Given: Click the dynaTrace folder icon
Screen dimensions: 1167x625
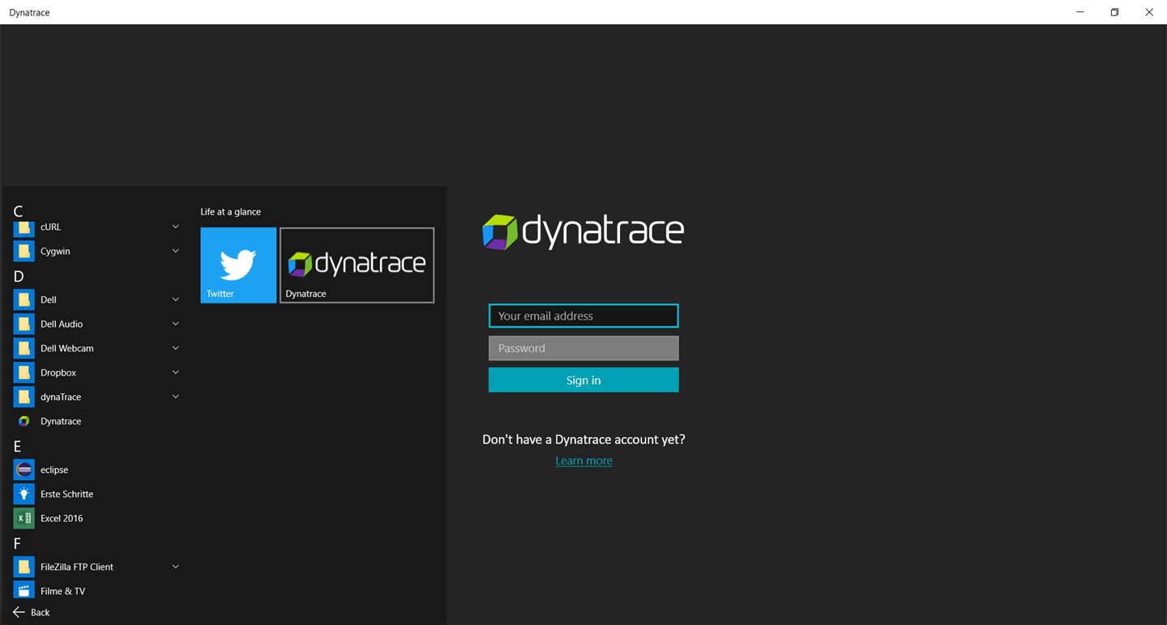Looking at the screenshot, I should [24, 397].
